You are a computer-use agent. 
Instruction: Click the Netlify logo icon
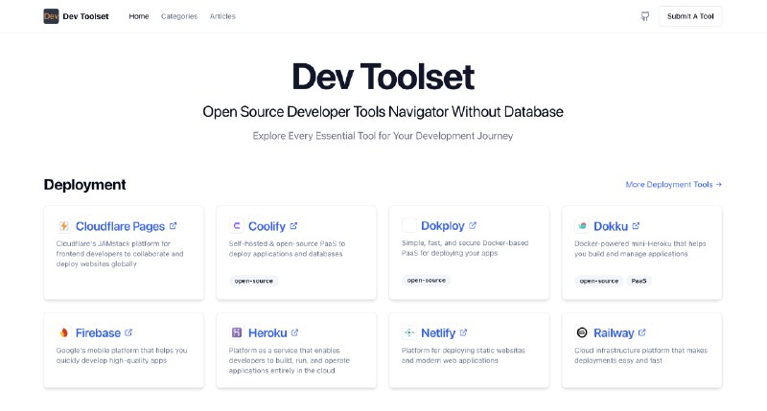click(x=409, y=332)
